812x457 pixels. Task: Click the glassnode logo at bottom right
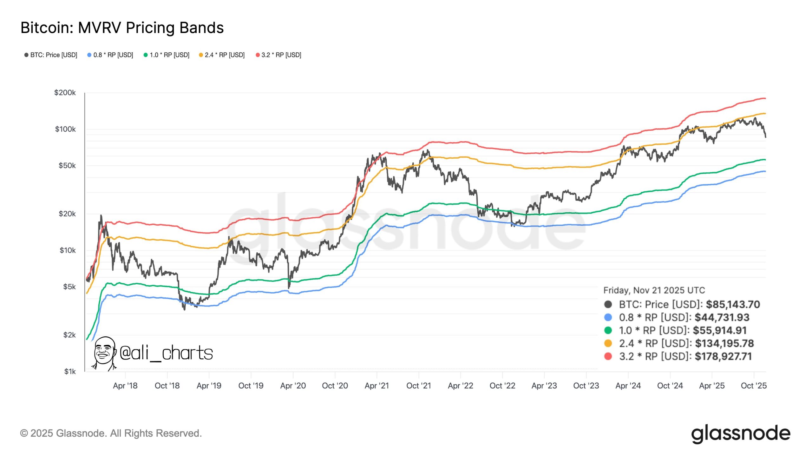click(x=740, y=434)
